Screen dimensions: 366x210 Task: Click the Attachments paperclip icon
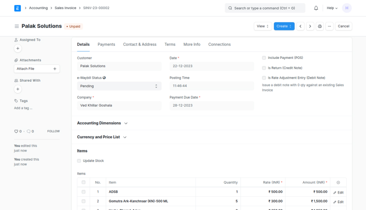pos(16,60)
